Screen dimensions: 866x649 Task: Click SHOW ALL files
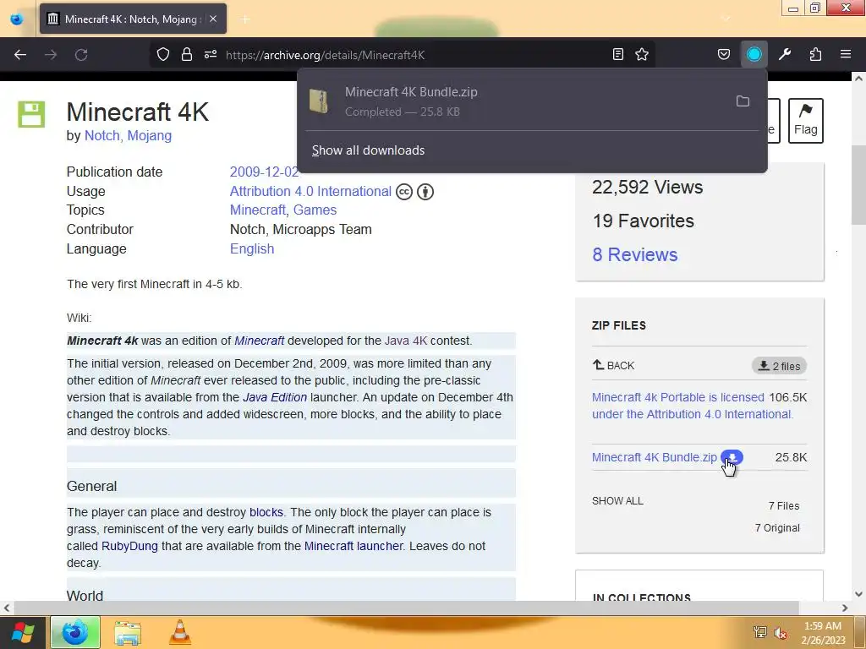click(x=617, y=501)
